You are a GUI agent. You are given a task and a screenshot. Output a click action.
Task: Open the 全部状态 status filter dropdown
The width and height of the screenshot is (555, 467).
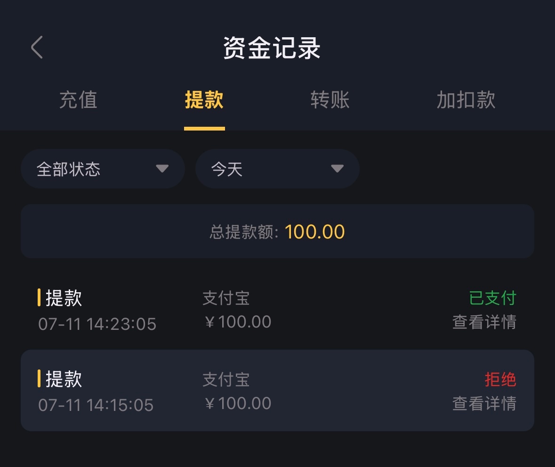point(103,169)
